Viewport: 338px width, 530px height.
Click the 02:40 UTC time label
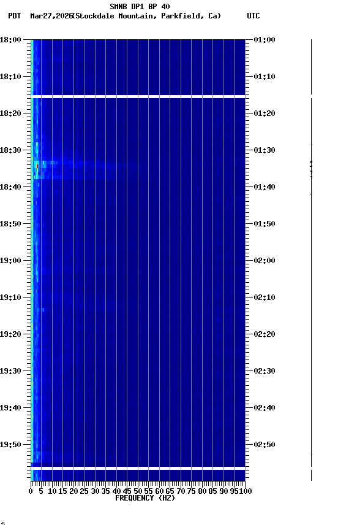tap(265, 408)
